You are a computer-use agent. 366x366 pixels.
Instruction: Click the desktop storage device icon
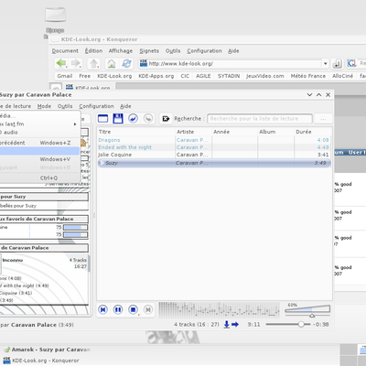pos(55,15)
